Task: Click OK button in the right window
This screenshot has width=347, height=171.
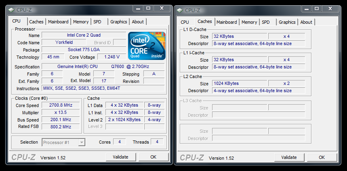Action: click(322, 158)
